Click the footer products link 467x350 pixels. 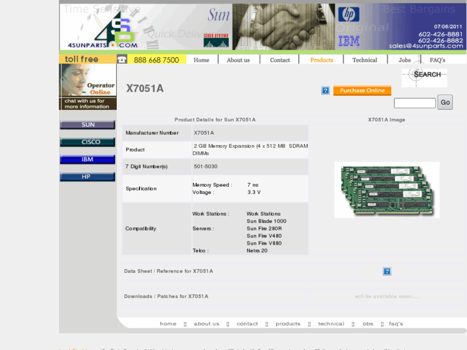click(288, 324)
